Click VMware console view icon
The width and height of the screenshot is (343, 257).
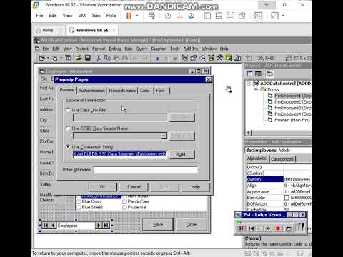point(259,16)
